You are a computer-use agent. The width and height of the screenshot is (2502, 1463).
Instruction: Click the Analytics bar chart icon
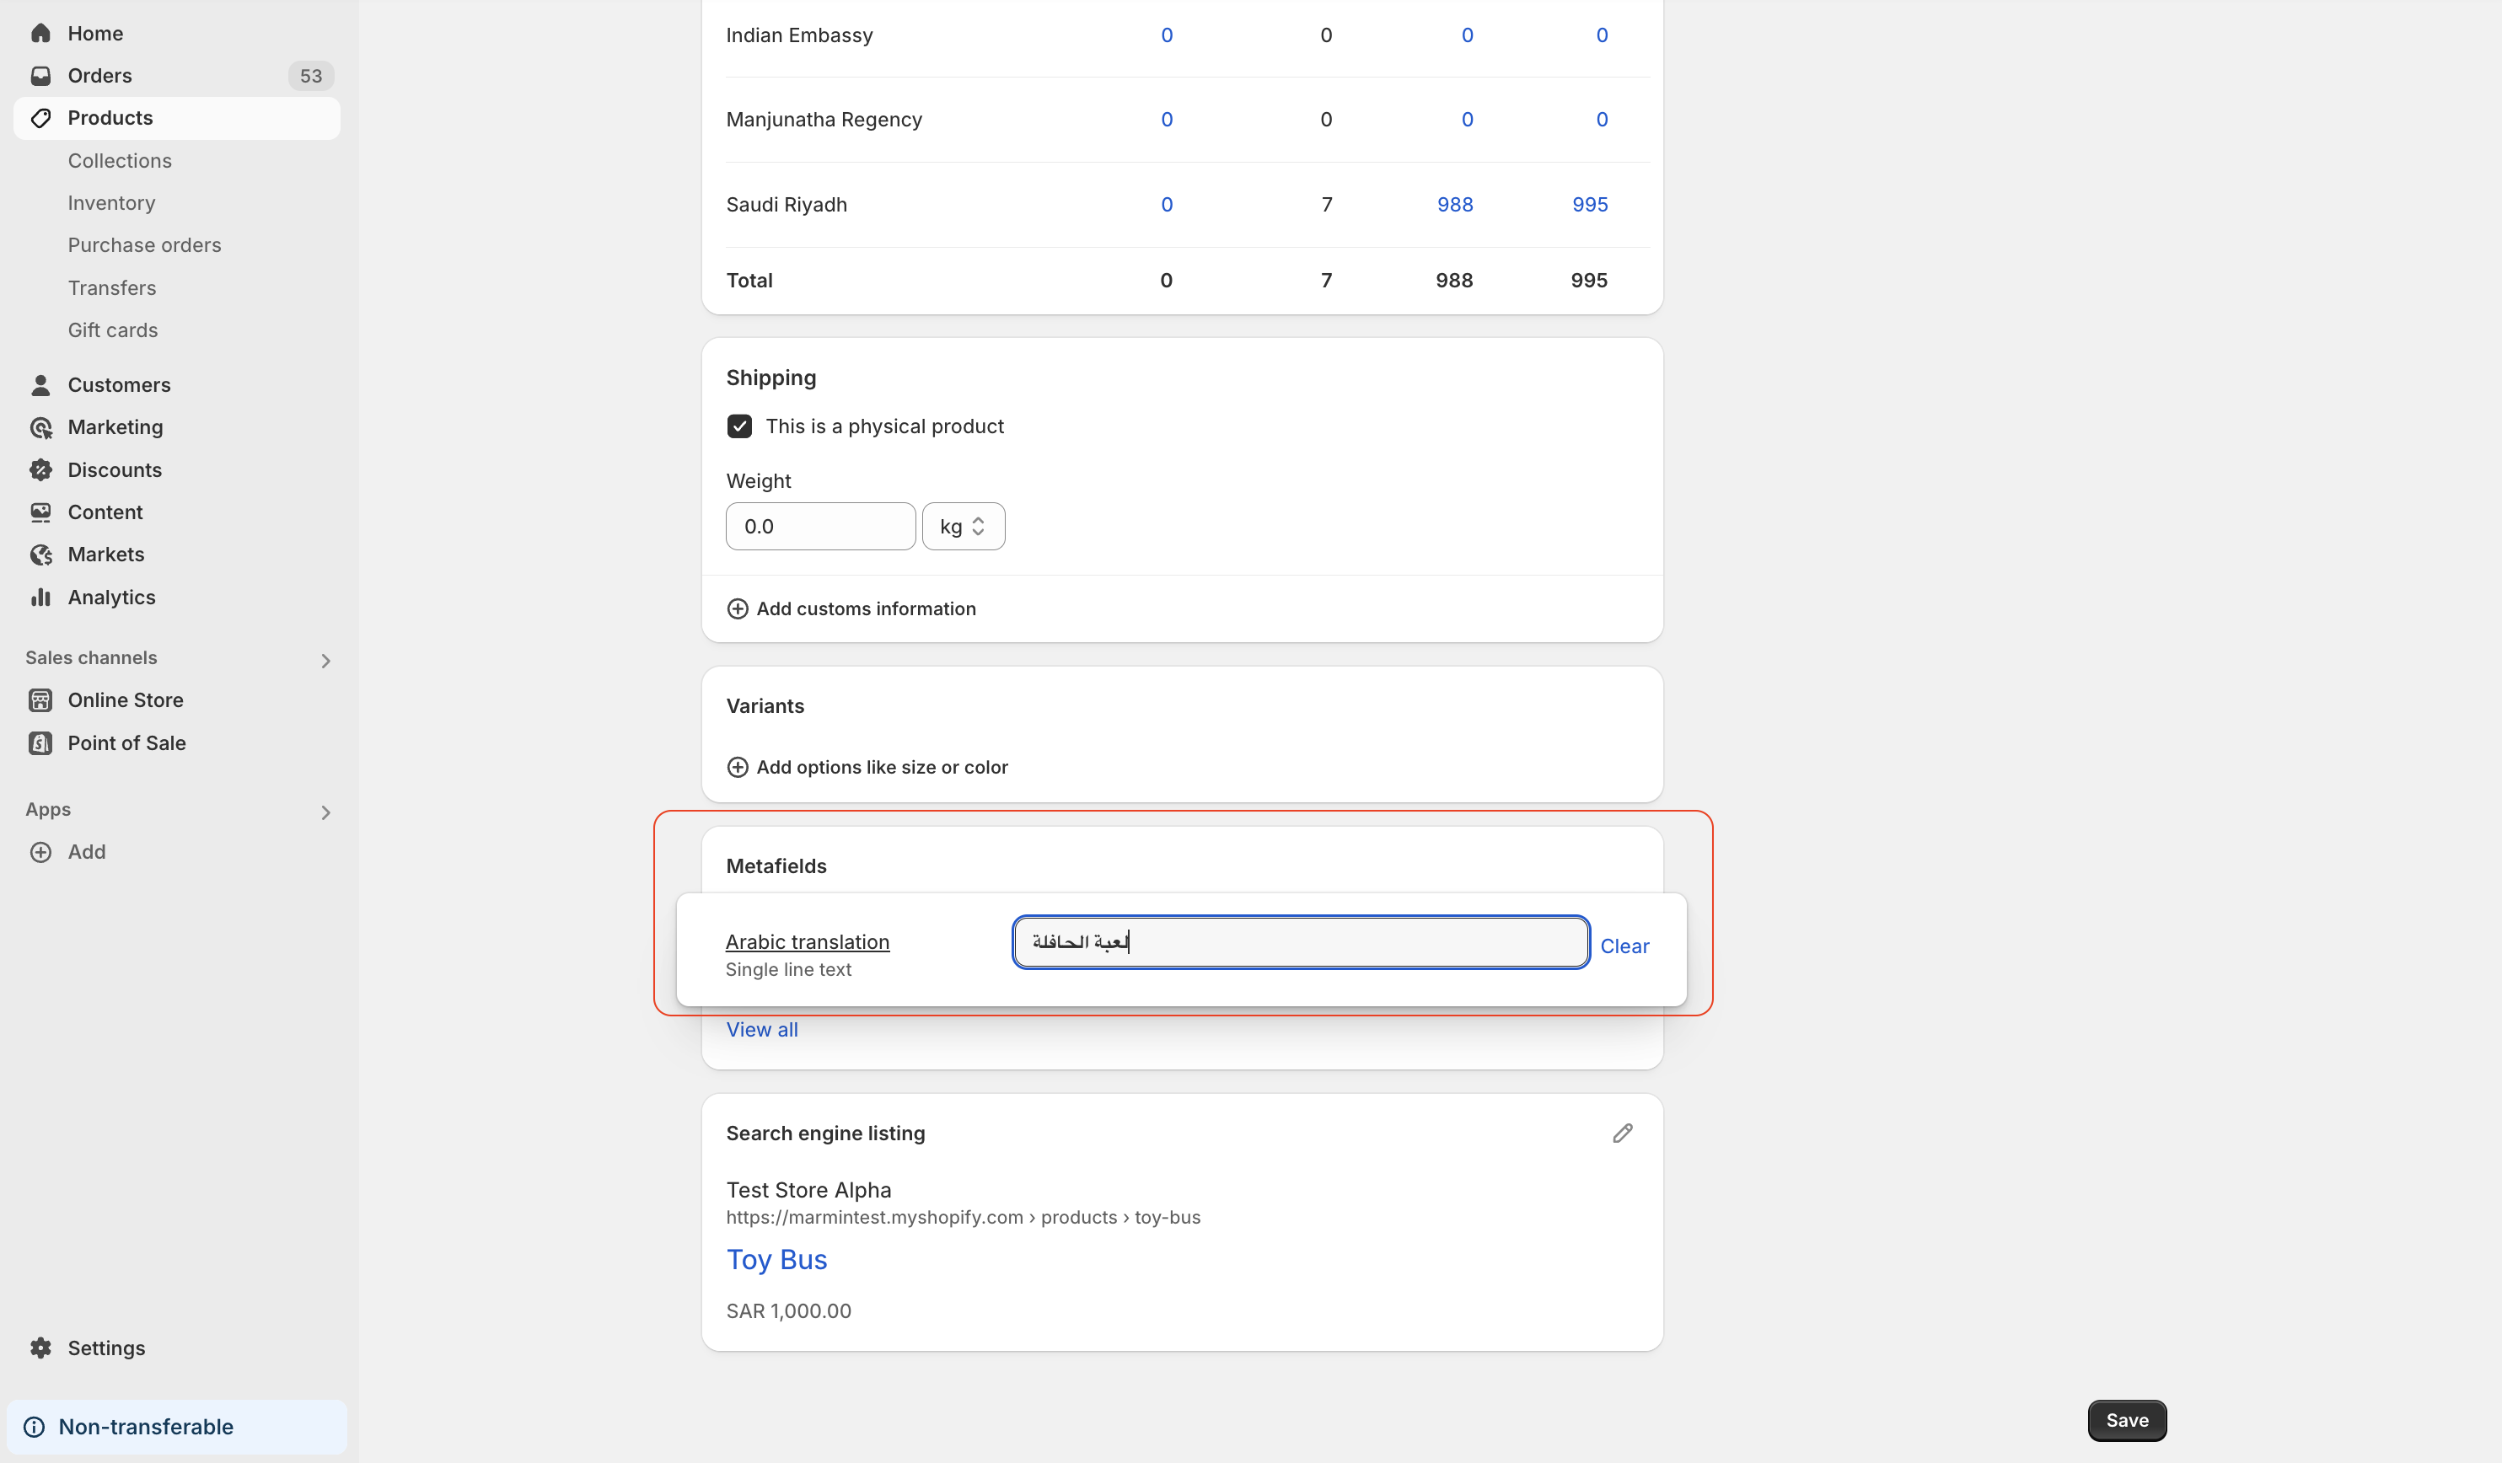pyautogui.click(x=40, y=598)
